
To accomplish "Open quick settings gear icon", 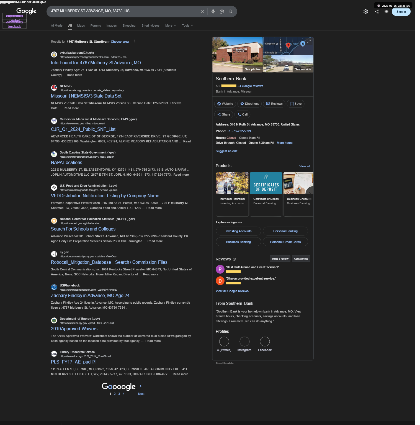I will tap(366, 12).
